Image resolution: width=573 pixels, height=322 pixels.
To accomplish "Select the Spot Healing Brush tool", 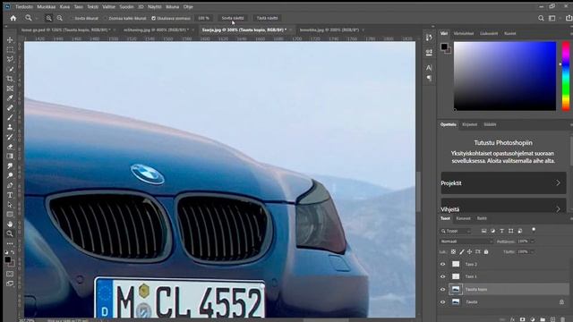I will coord(10,107).
